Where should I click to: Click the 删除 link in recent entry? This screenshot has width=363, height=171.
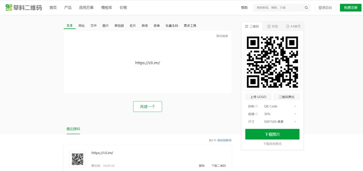(x=202, y=166)
